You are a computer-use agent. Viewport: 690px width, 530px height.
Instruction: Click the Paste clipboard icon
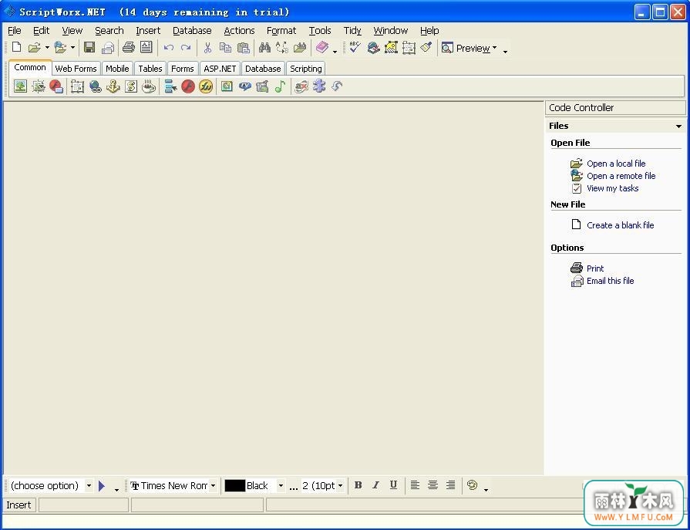[x=244, y=47]
